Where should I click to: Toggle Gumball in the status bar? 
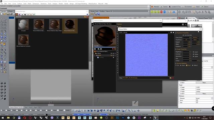click(104, 115)
